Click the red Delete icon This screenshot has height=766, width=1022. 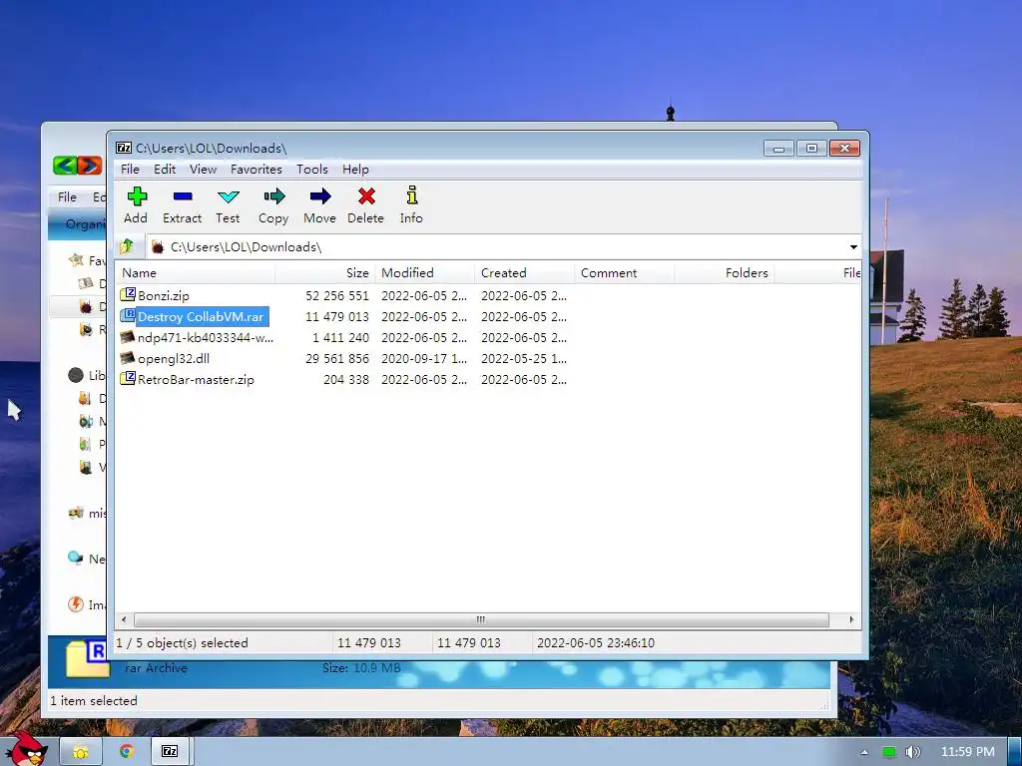click(366, 196)
